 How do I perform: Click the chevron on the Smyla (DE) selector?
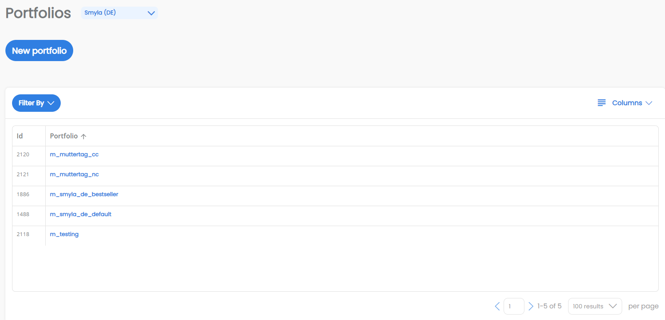[151, 13]
